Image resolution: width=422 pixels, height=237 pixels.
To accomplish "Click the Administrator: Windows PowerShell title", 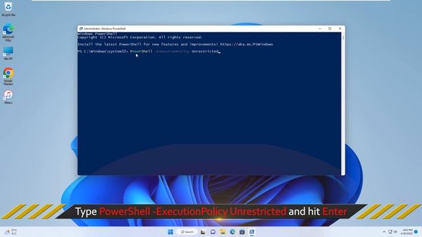I will point(104,28).
